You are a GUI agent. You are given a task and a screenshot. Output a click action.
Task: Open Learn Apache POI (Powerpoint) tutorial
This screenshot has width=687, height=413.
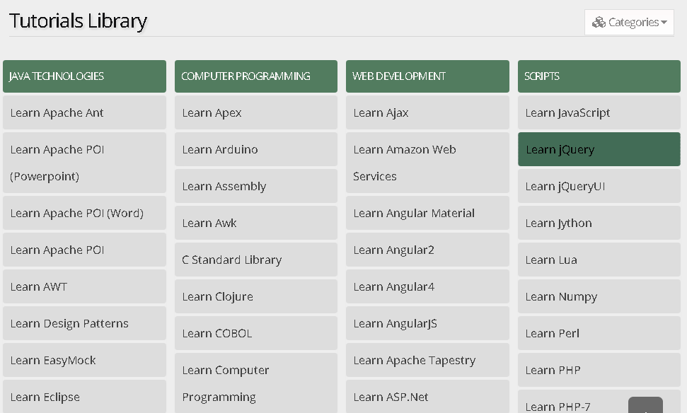85,163
